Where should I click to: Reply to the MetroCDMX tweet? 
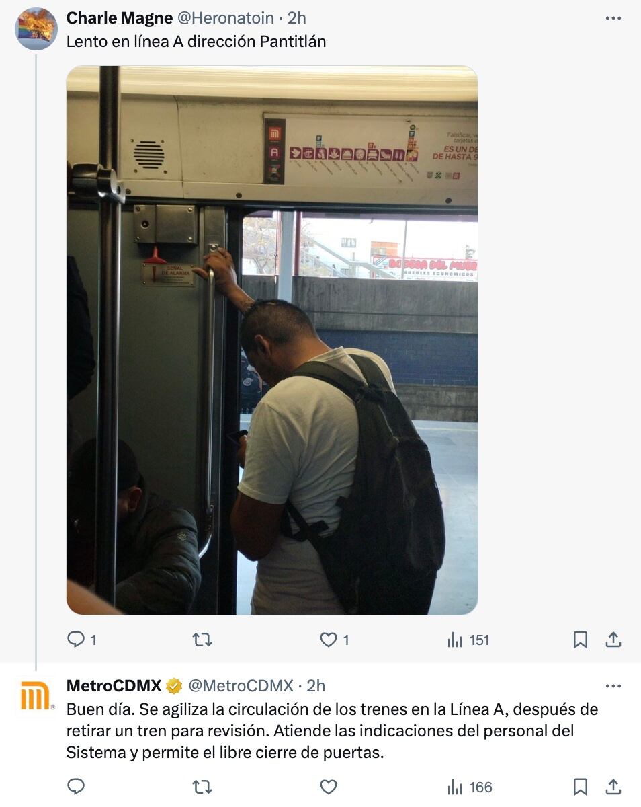[76, 786]
